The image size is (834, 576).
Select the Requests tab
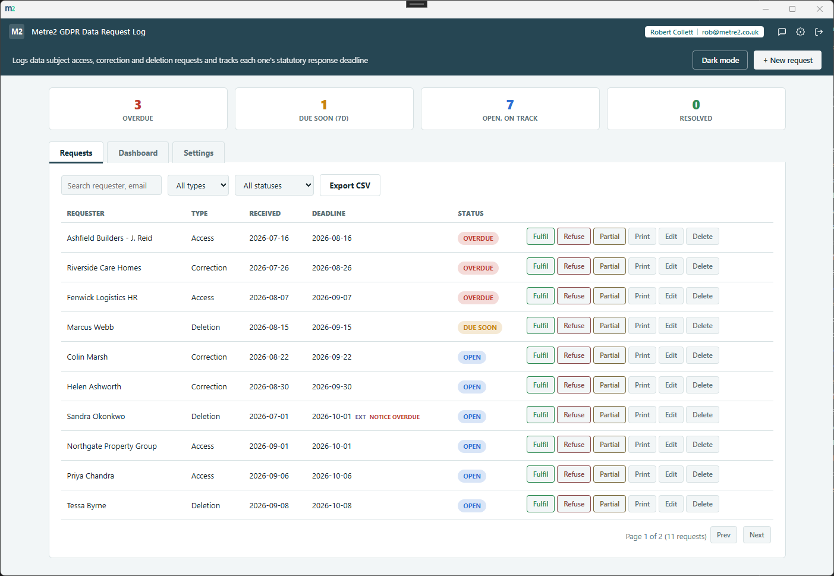point(76,153)
